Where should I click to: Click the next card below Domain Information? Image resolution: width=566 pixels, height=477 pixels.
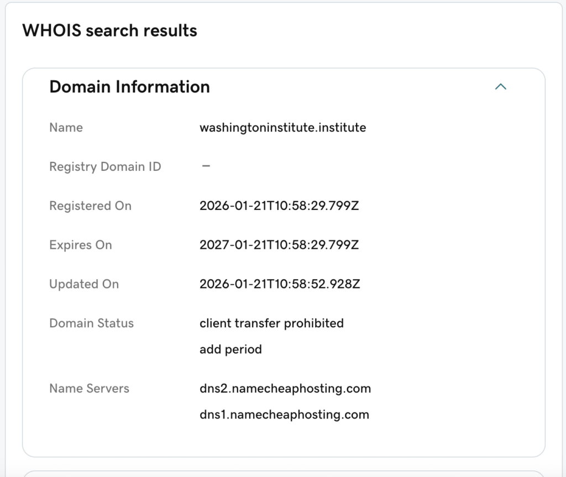tap(283, 473)
